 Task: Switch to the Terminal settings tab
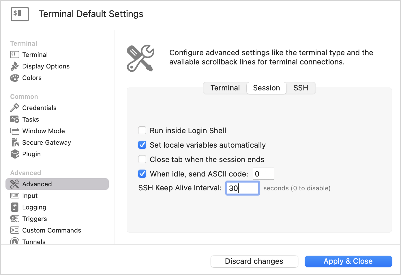tap(225, 88)
